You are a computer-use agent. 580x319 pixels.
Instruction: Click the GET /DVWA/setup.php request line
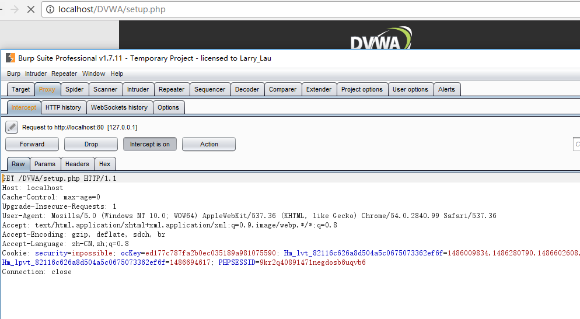pyautogui.click(x=59, y=178)
